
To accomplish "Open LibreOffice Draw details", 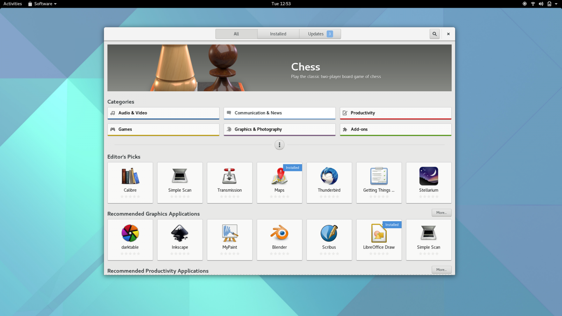I will click(x=379, y=240).
